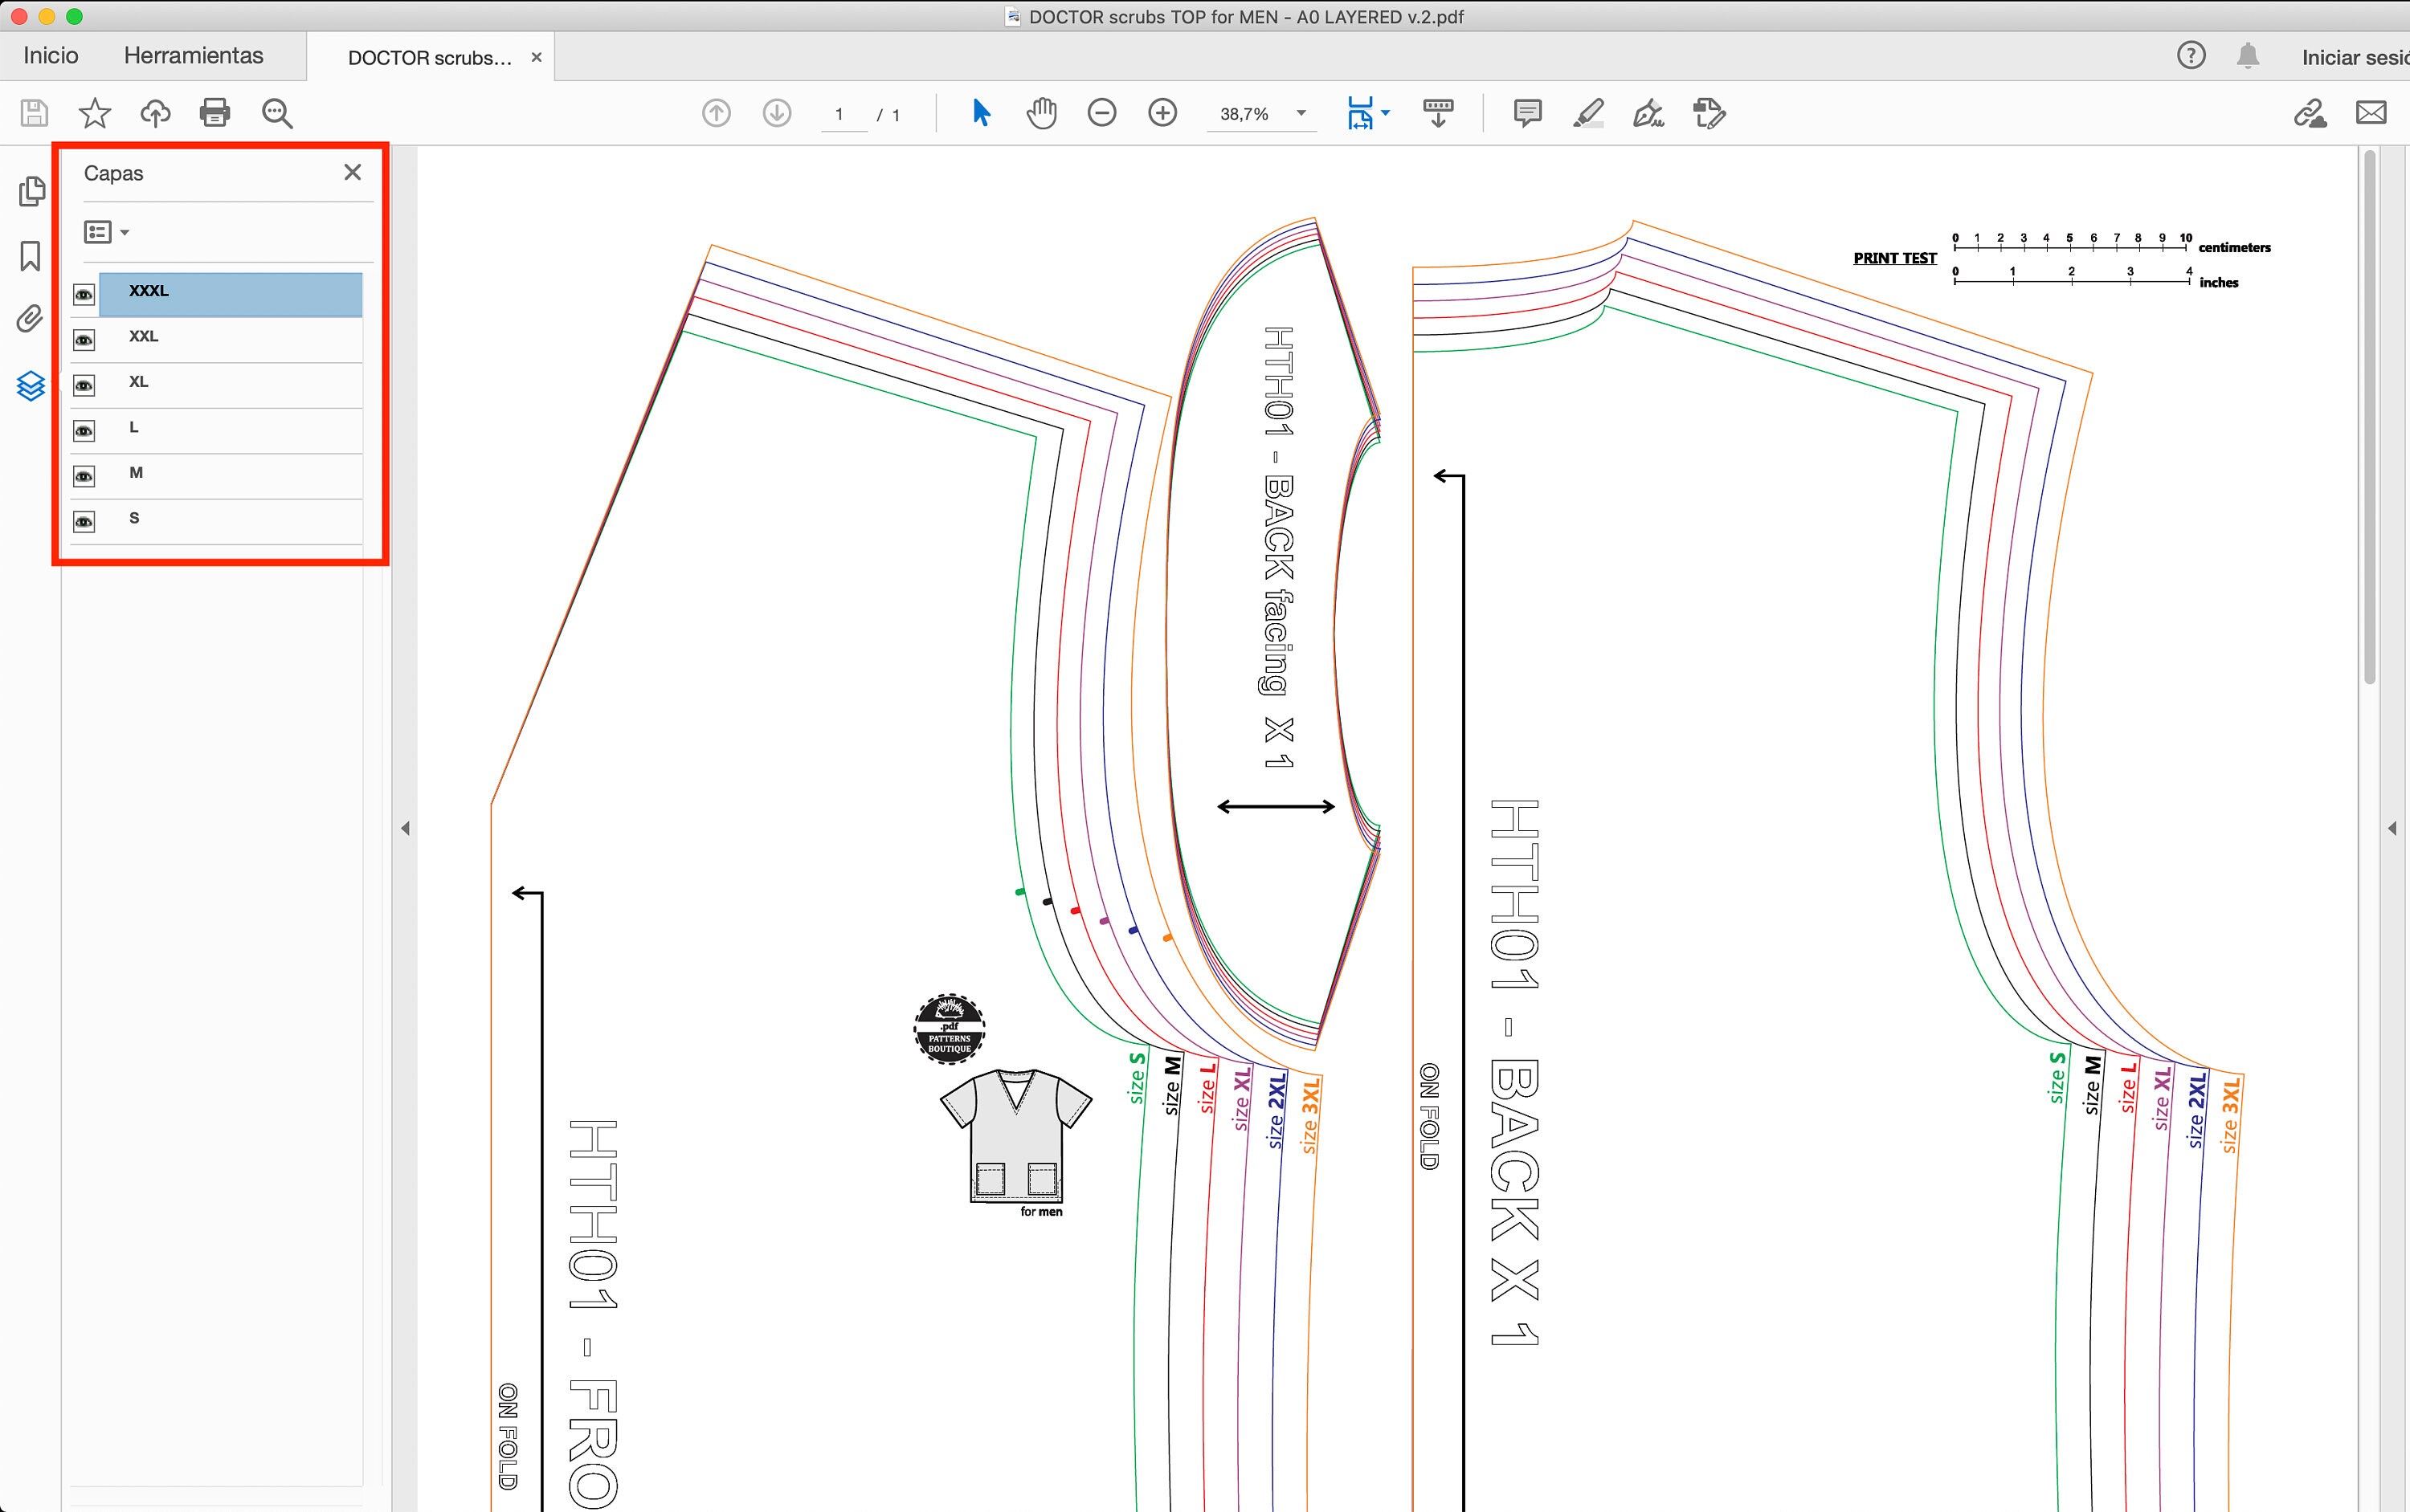Add a sticky note comment
The image size is (2410, 1512).
[x=1528, y=113]
